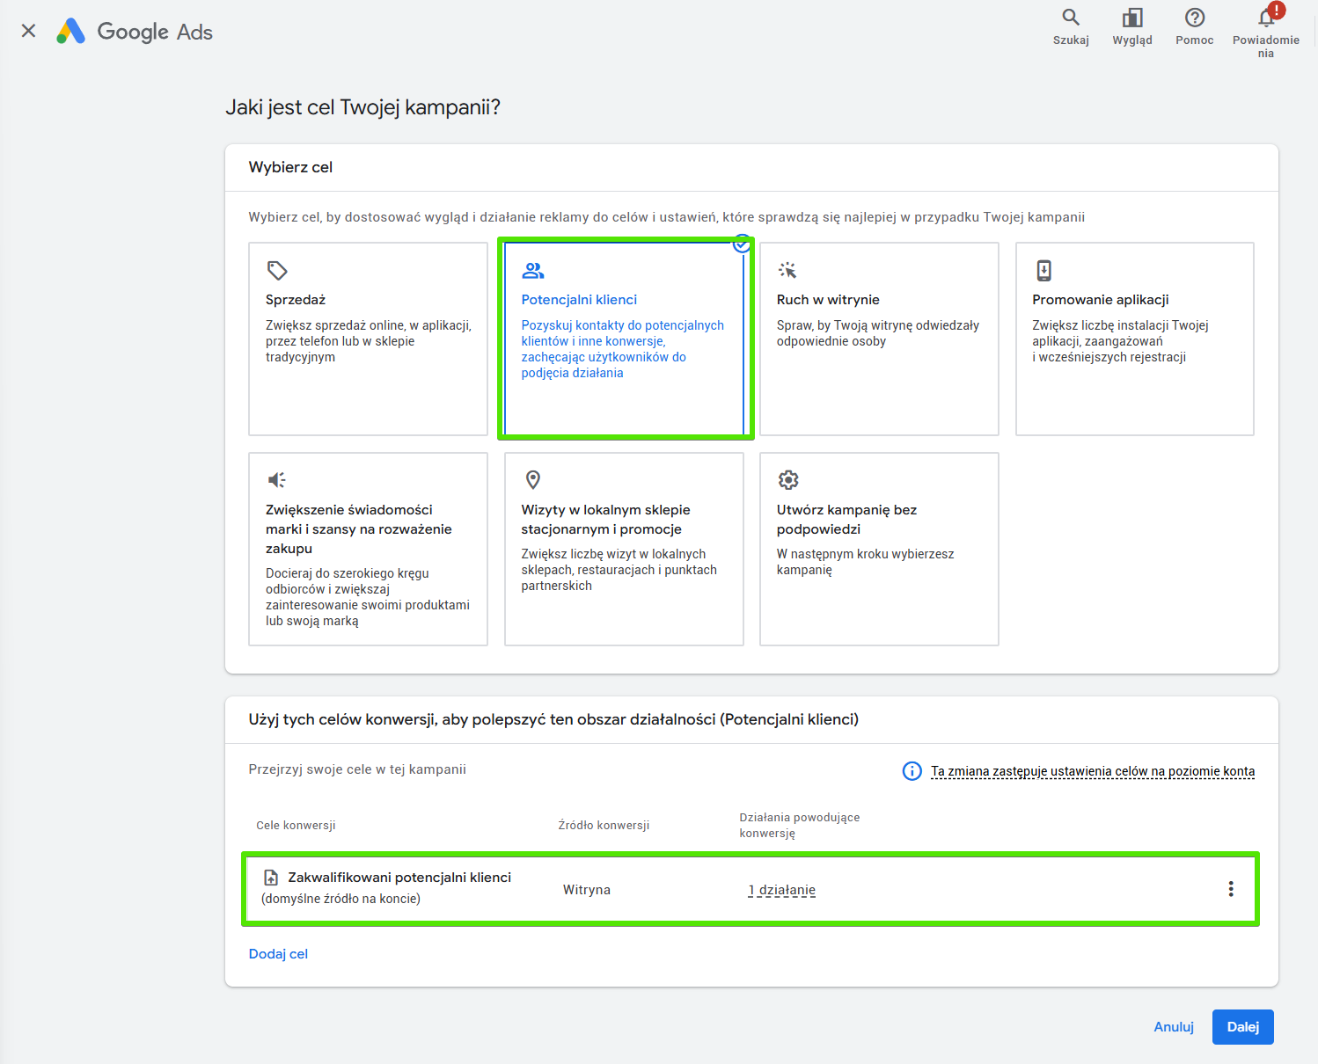Choose the Ruch w witrynie goal
The width and height of the screenshot is (1318, 1064).
click(878, 339)
